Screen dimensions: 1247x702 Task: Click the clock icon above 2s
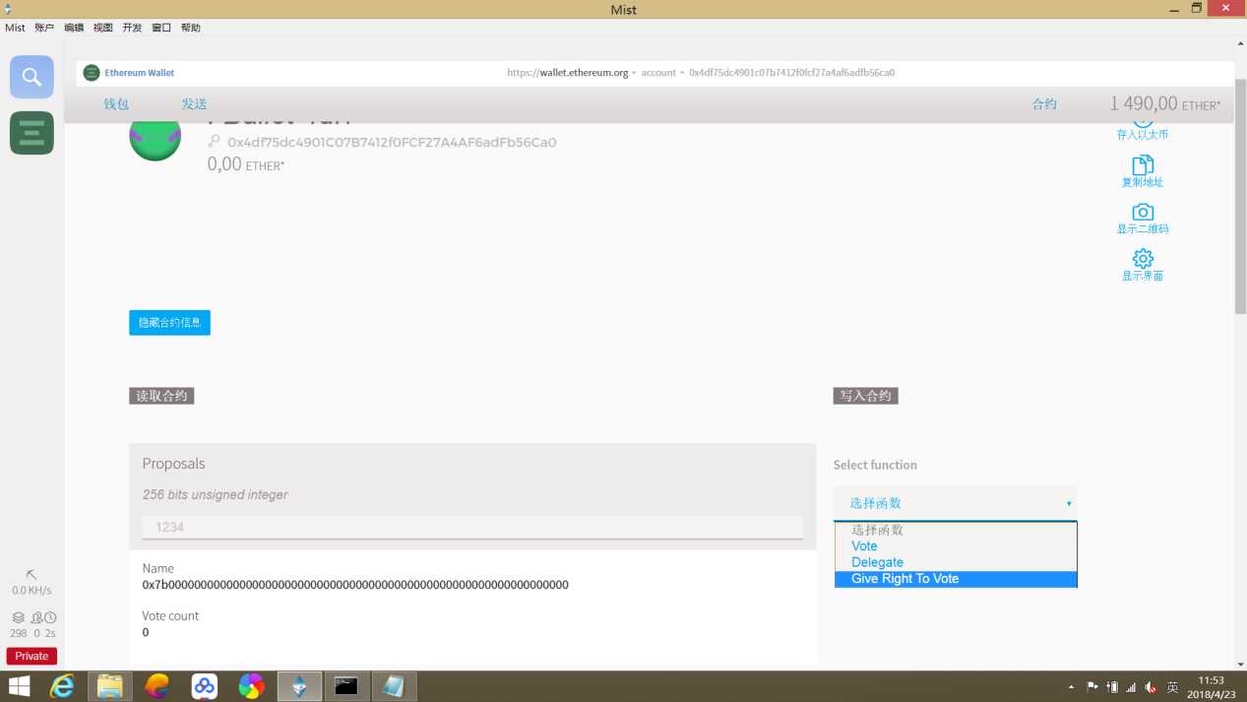50,617
